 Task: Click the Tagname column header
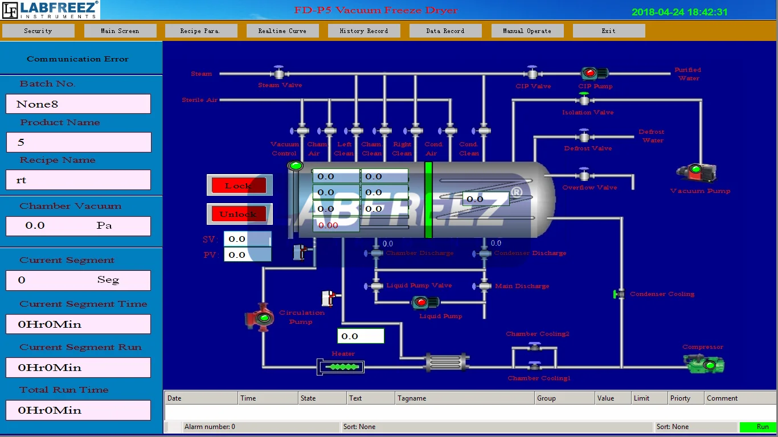pyautogui.click(x=465, y=398)
